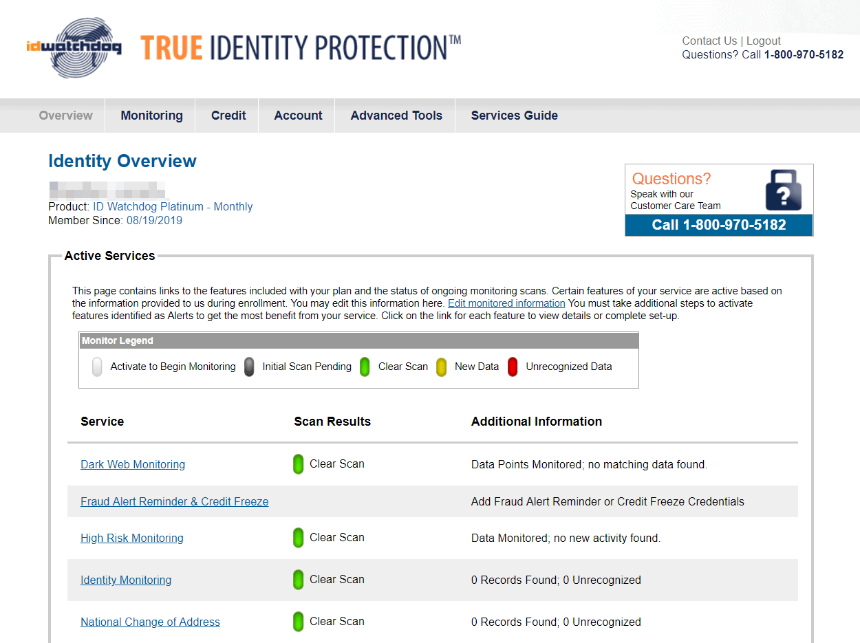Click the Identity Overview heading
This screenshot has height=643, width=860.
coord(122,161)
